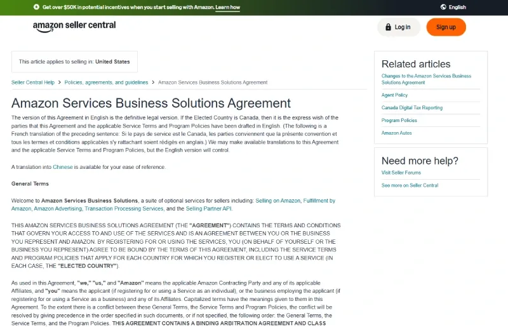Open Policies, agreements, and guidelines breadcrumb

click(x=106, y=83)
